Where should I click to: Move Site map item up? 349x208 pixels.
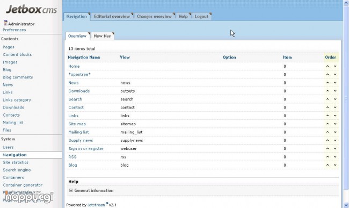(x=328, y=124)
